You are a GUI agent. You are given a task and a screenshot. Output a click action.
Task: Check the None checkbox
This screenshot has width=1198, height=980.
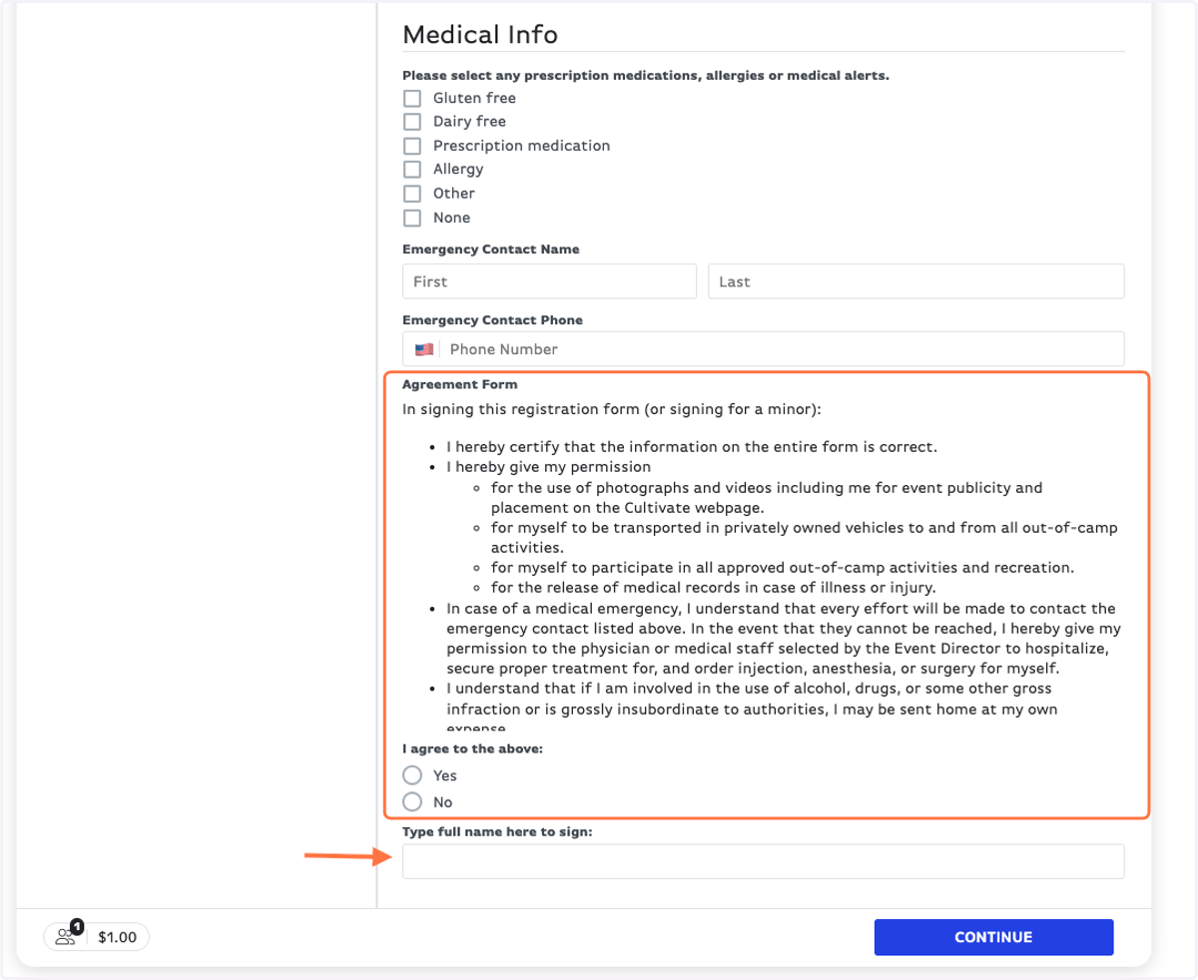[x=411, y=218]
